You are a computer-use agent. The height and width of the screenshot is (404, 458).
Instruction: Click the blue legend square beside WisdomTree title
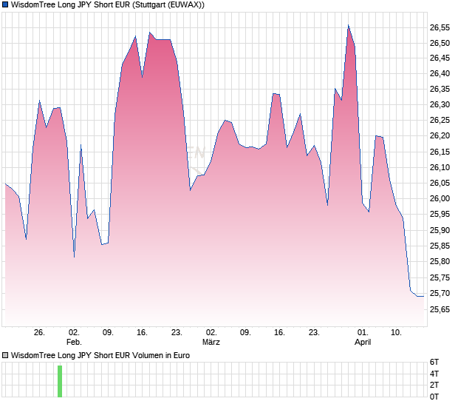(x=5, y=4)
